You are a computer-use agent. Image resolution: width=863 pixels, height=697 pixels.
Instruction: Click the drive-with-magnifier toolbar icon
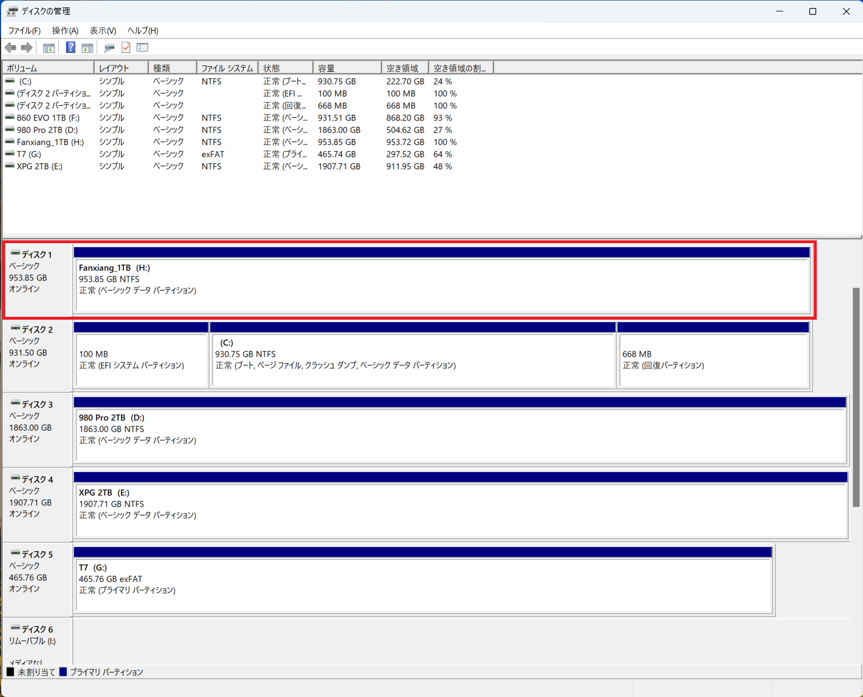click(x=109, y=48)
